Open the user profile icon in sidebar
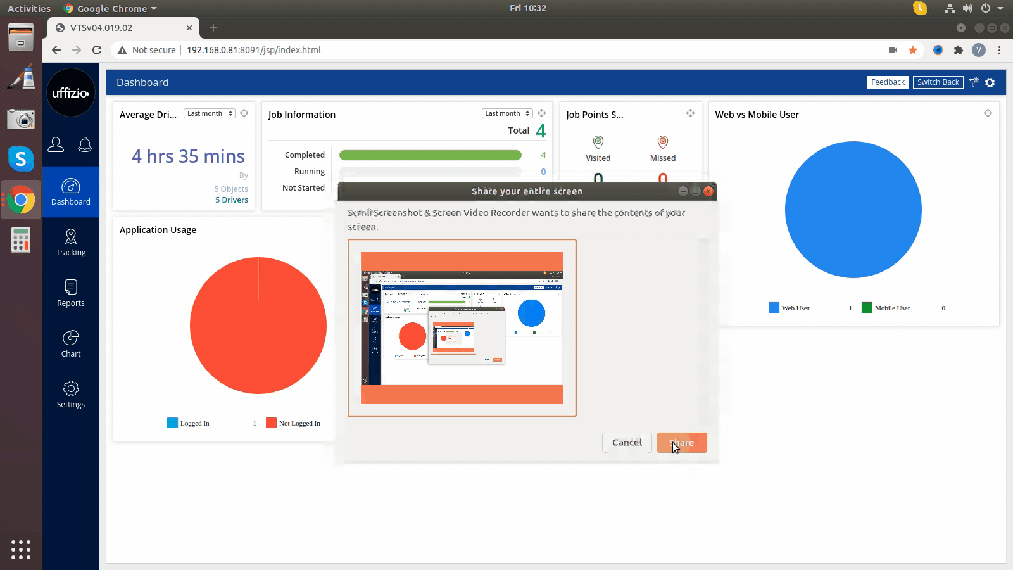Screen dimensions: 1013x570 (56, 145)
